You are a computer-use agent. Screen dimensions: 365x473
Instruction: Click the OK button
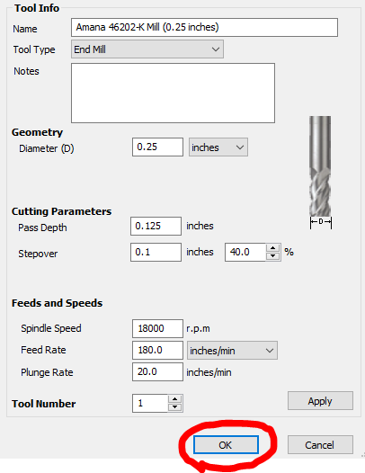[x=226, y=444]
